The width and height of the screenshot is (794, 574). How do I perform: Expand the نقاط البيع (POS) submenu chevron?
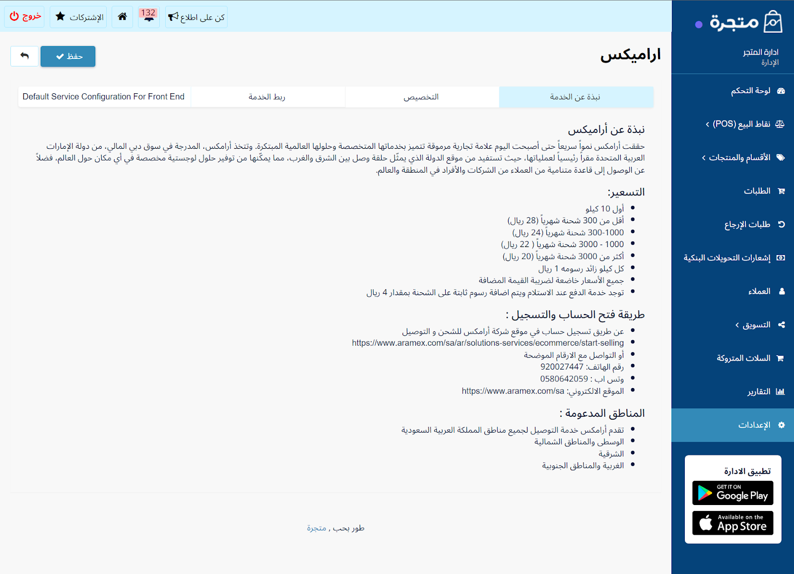pos(708,125)
